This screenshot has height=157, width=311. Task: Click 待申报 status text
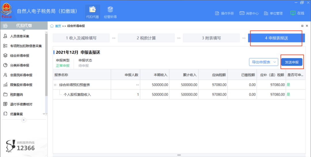(84, 66)
